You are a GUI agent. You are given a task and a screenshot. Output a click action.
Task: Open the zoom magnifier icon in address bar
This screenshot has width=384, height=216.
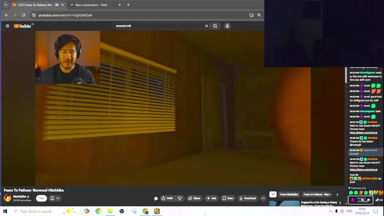coord(259,15)
